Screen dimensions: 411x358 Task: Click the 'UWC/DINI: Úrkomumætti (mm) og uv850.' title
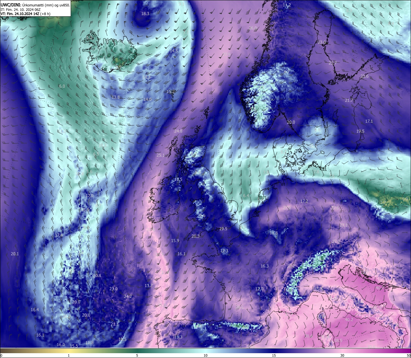pos(35,5)
